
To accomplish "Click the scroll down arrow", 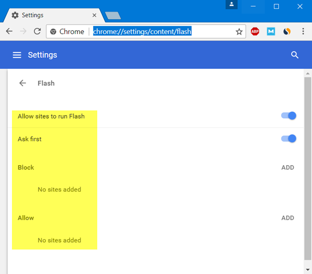I will pos(308,270).
